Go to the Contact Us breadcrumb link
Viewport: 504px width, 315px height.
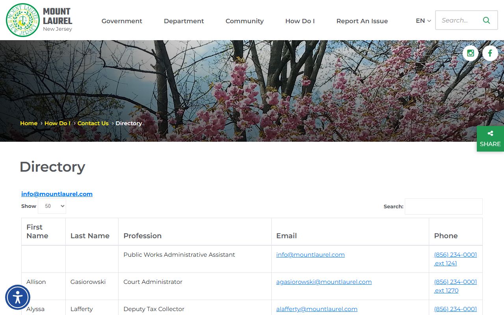93,123
